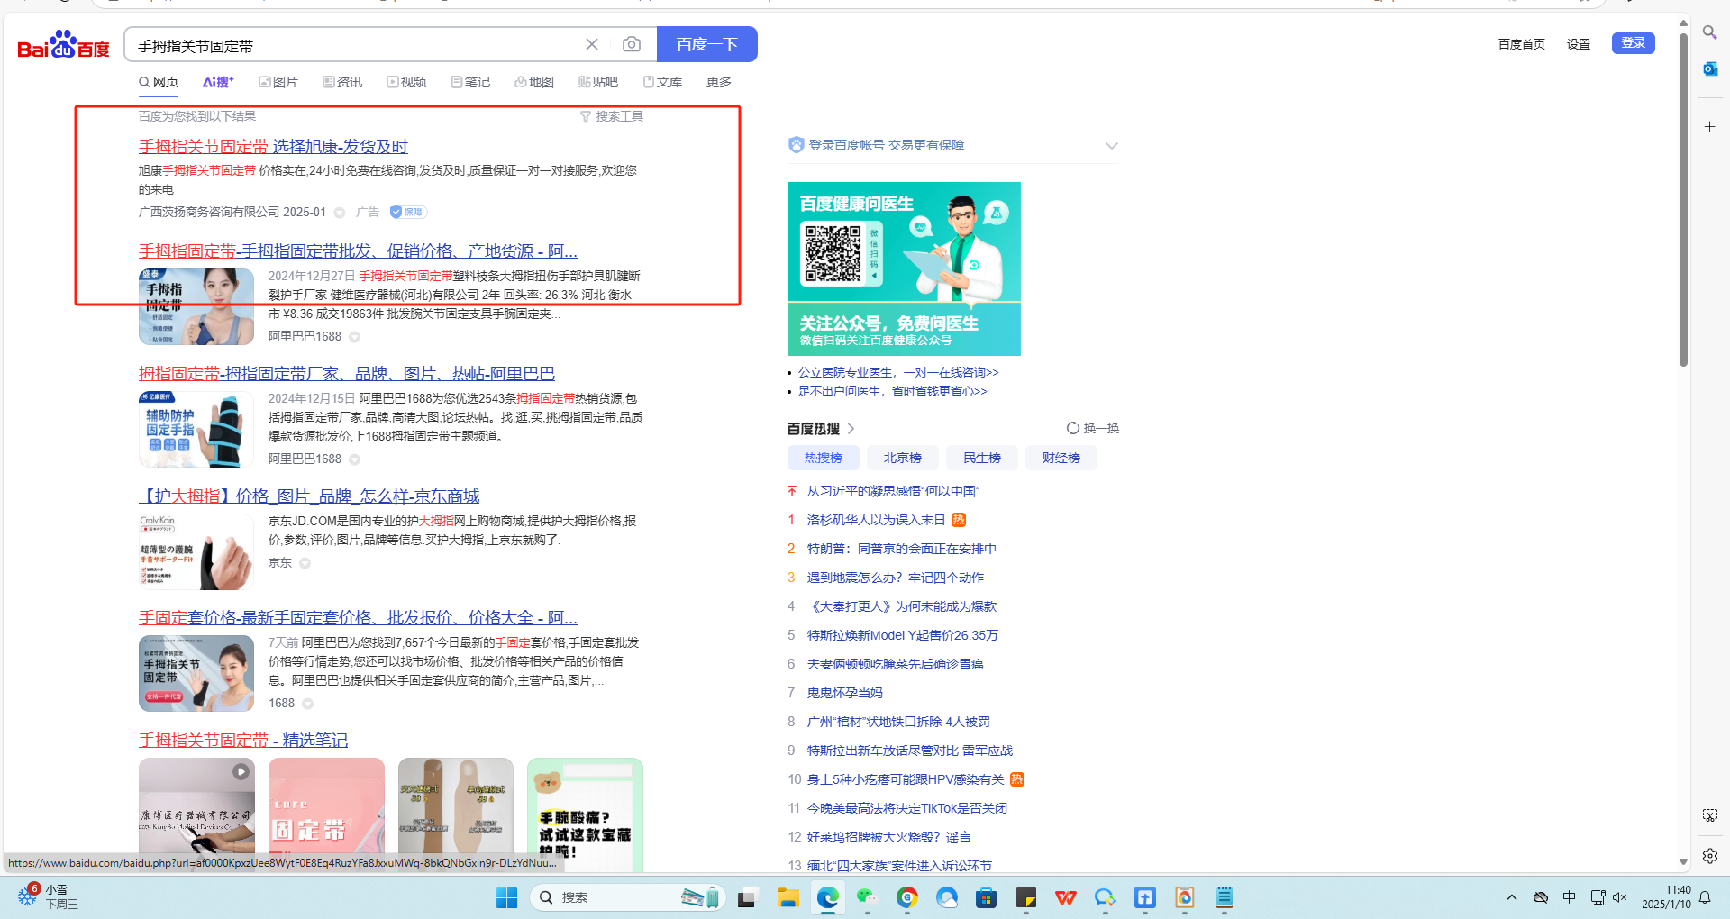Select the 网页 search tab
The height and width of the screenshot is (919, 1730).
click(159, 82)
